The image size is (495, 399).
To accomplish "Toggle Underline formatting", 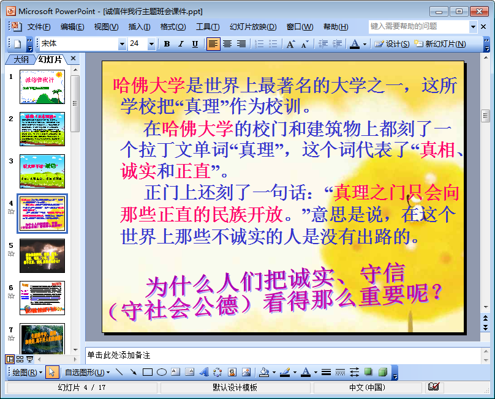I will (x=195, y=44).
